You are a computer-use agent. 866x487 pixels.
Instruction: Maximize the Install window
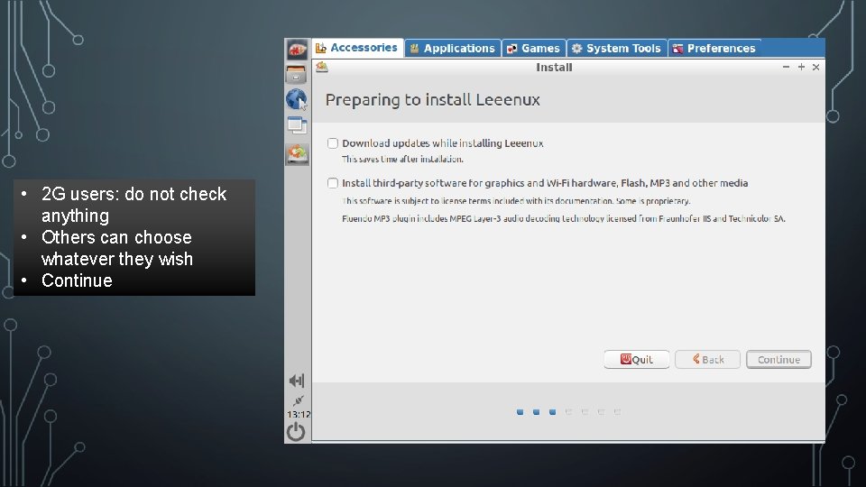click(x=801, y=67)
